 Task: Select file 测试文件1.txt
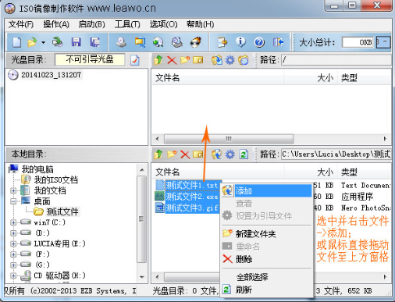pos(191,185)
